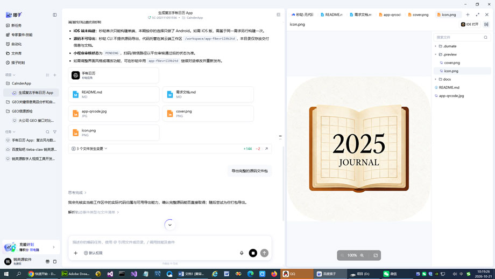Click the gift icon beside 锐英源软件

point(47,261)
